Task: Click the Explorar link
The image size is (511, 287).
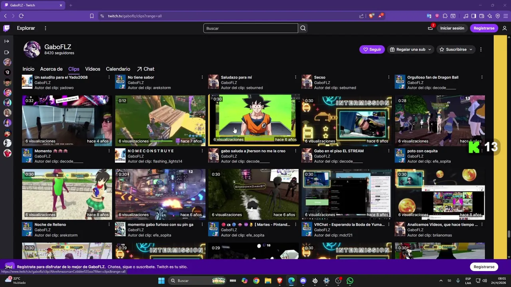Action: (26, 28)
